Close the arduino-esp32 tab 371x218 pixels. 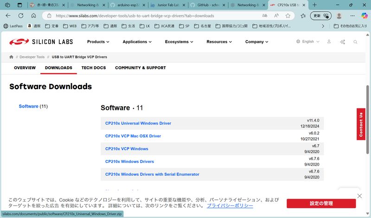(144, 5)
